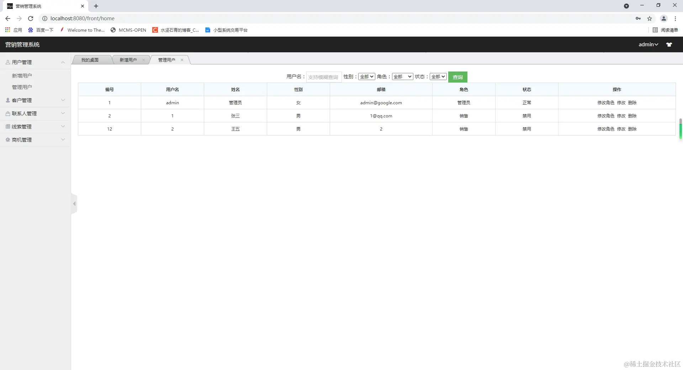This screenshot has height=370, width=683.
Task: Click the 邮箱 column header
Action: [x=381, y=89]
